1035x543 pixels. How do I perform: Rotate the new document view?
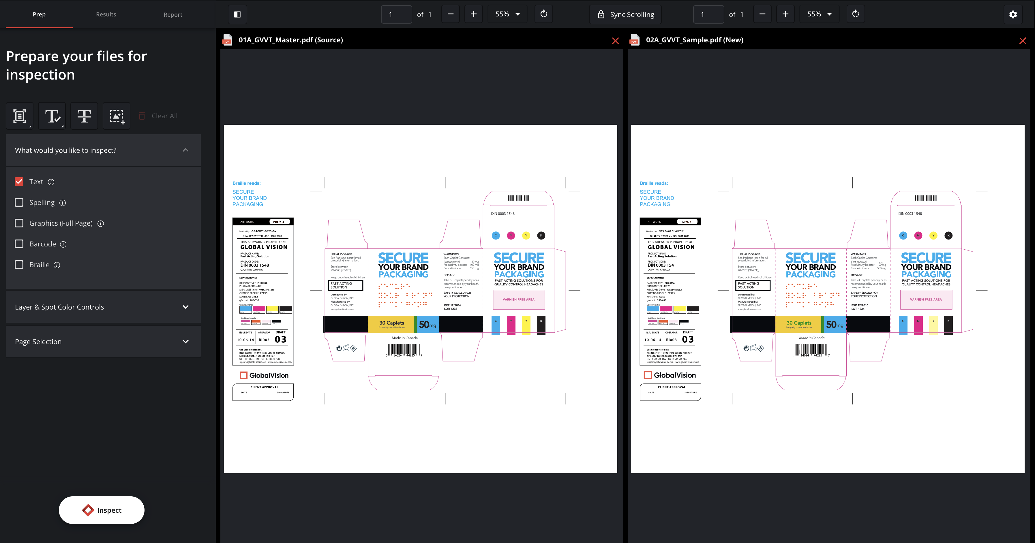point(855,14)
